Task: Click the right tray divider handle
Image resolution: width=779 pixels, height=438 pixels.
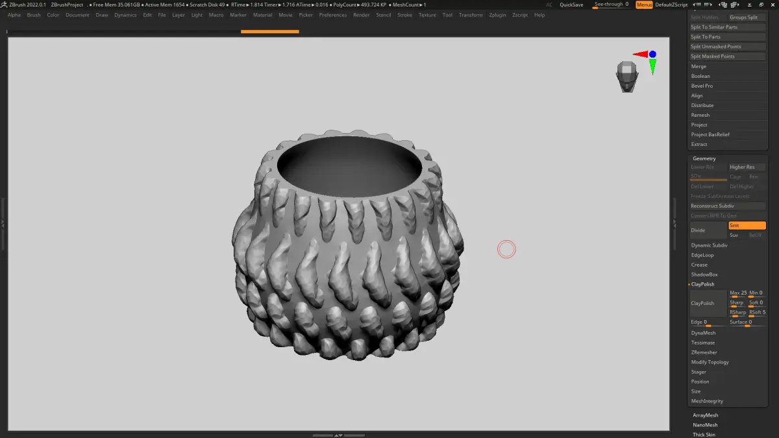Action: click(x=674, y=223)
